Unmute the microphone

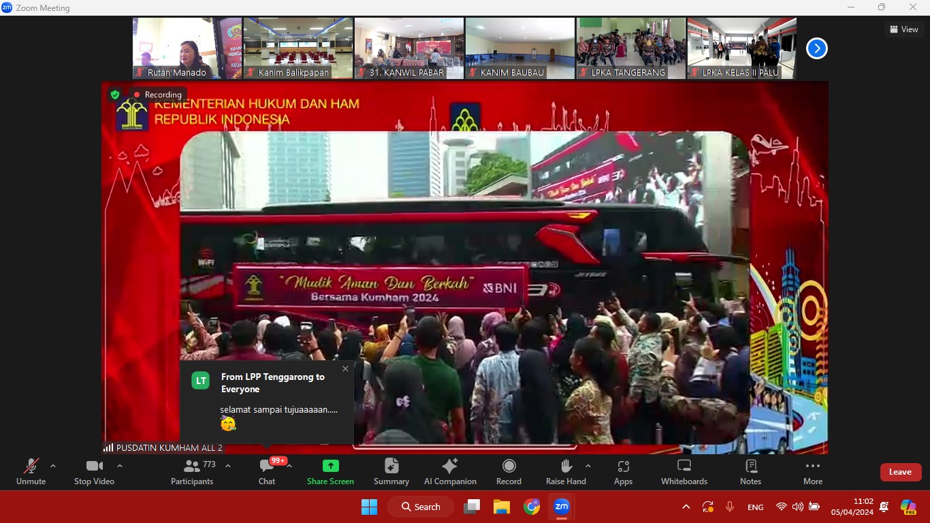[x=31, y=472]
